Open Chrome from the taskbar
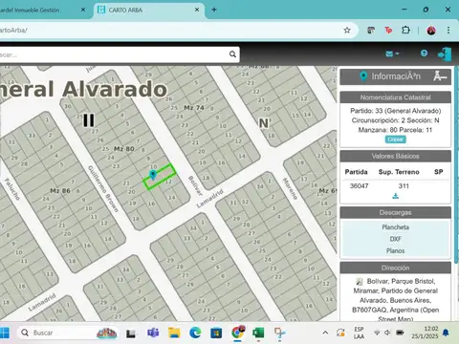459x344 pixels. tap(237, 333)
